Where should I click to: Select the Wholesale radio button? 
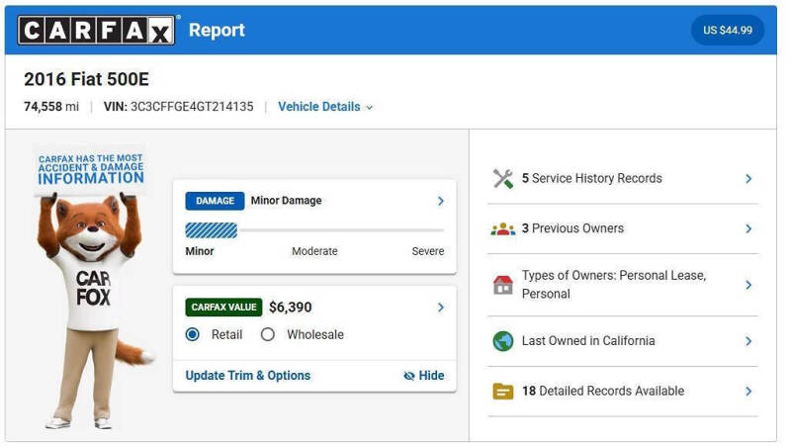pyautogui.click(x=268, y=334)
